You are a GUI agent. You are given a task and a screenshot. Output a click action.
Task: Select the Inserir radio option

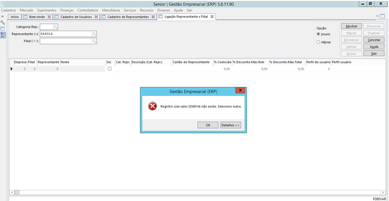pyautogui.click(x=319, y=34)
